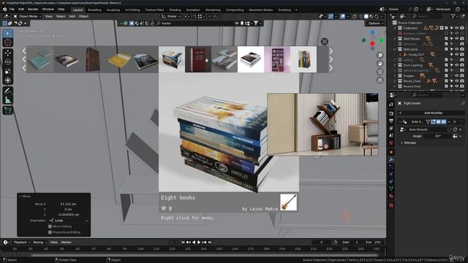Toggle selectability arrow for Wall Items
Image resolution: width=468 pixels, height=263 pixels.
click(x=452, y=49)
